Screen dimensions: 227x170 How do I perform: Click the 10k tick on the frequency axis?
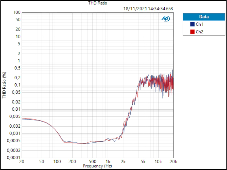pos(158,161)
